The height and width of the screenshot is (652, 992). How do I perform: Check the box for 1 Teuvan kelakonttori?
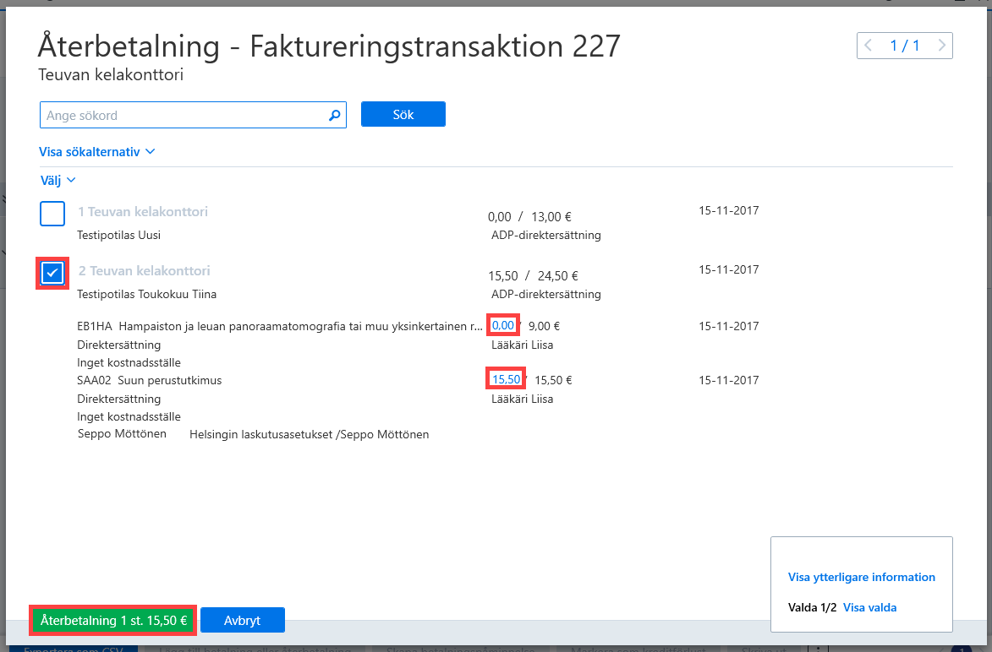pyautogui.click(x=52, y=214)
